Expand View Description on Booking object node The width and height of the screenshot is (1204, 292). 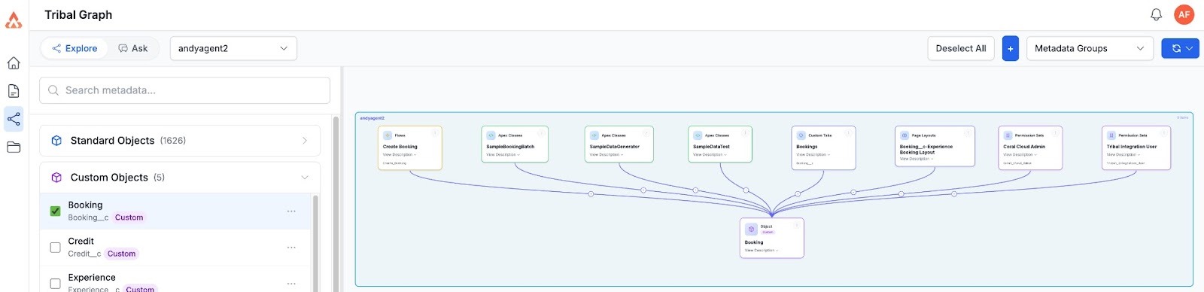point(762,250)
